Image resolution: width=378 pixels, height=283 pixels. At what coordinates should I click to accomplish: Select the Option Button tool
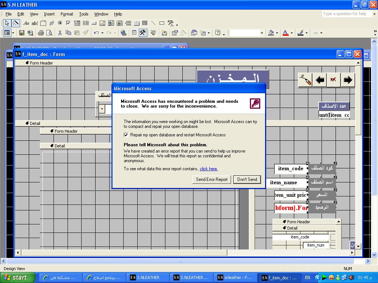click(60, 23)
